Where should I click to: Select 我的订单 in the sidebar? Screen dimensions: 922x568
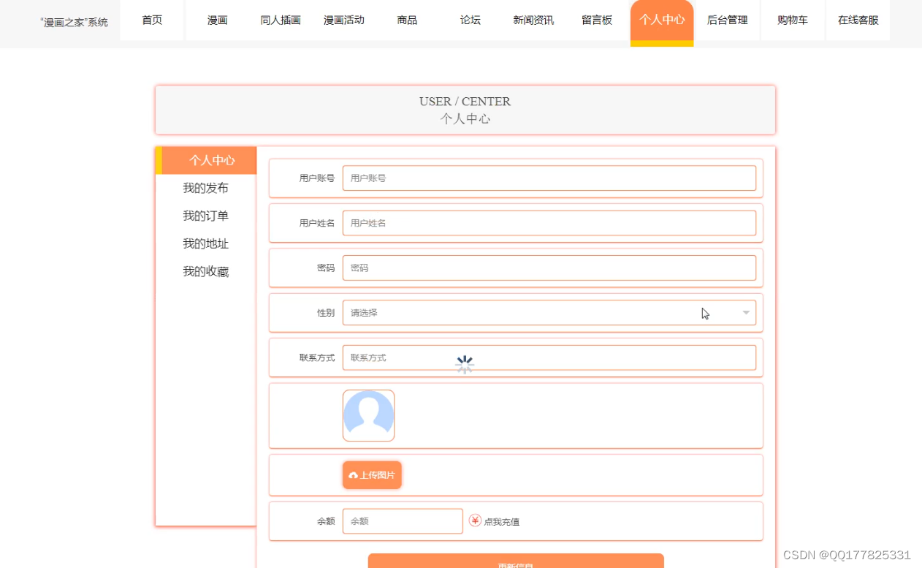point(207,216)
